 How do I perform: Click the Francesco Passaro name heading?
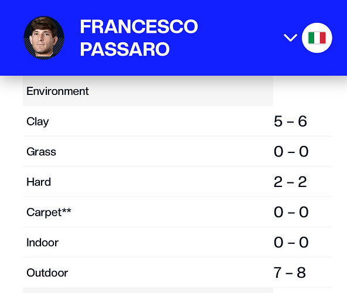pyautogui.click(x=139, y=38)
